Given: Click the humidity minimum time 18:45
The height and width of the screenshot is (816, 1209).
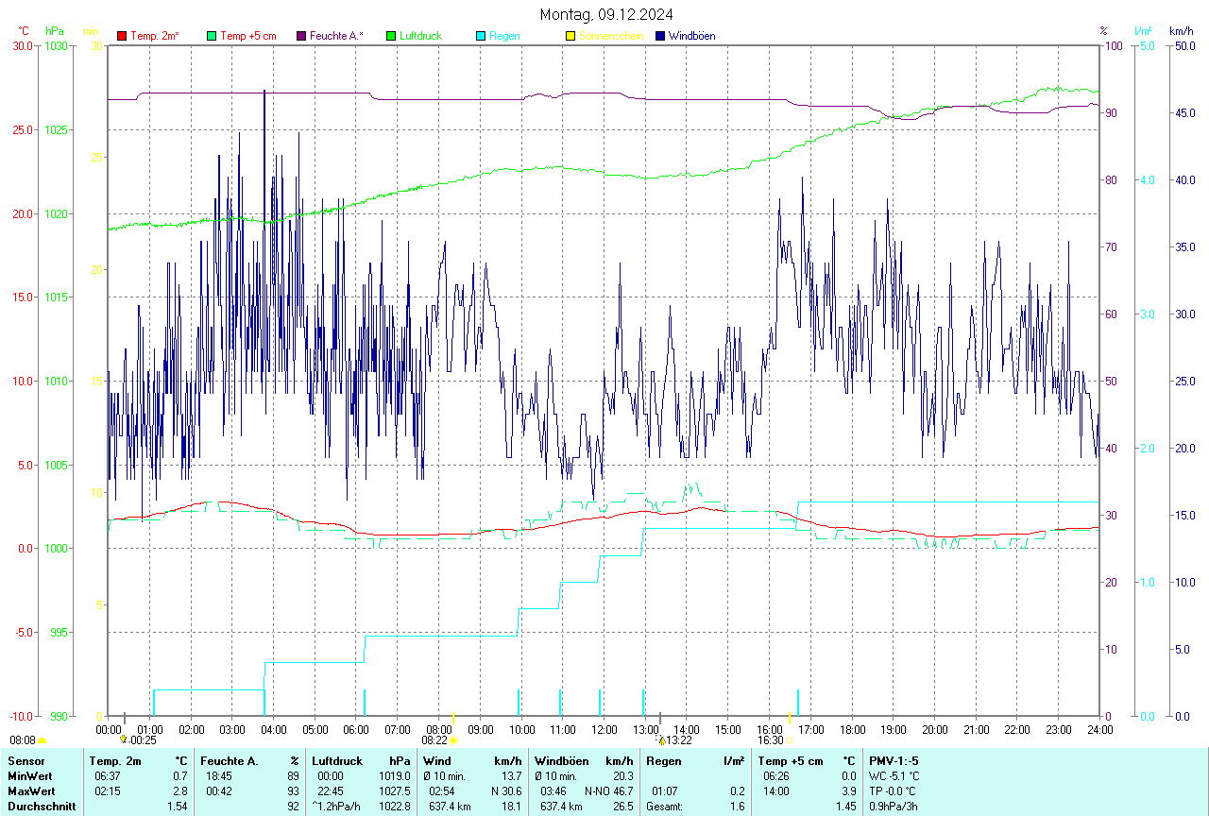Looking at the screenshot, I should 218,775.
